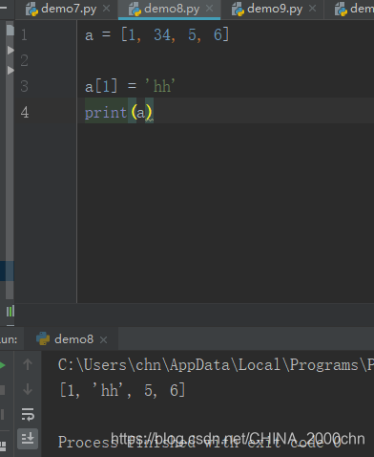This screenshot has width=374, height=457.
Task: Click the code line a[1] = 'hh'
Action: pyautogui.click(x=130, y=86)
